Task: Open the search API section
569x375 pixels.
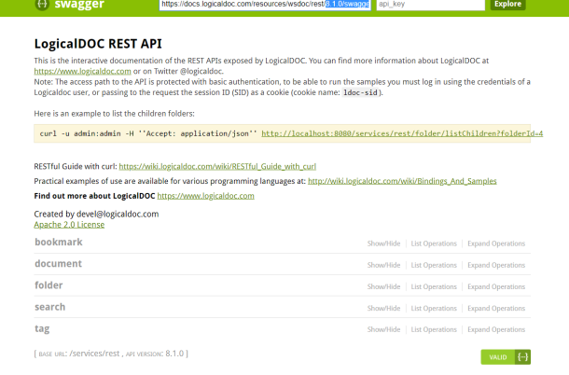Action: pos(50,307)
